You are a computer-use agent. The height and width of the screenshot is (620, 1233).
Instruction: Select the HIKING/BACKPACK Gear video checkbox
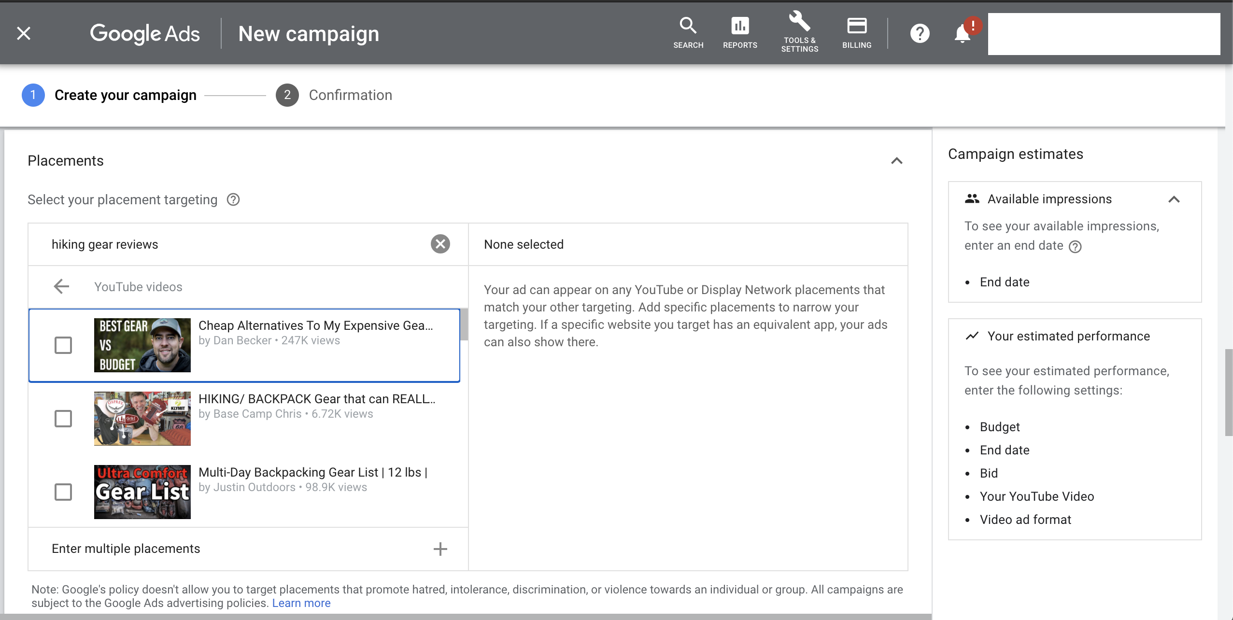(63, 419)
